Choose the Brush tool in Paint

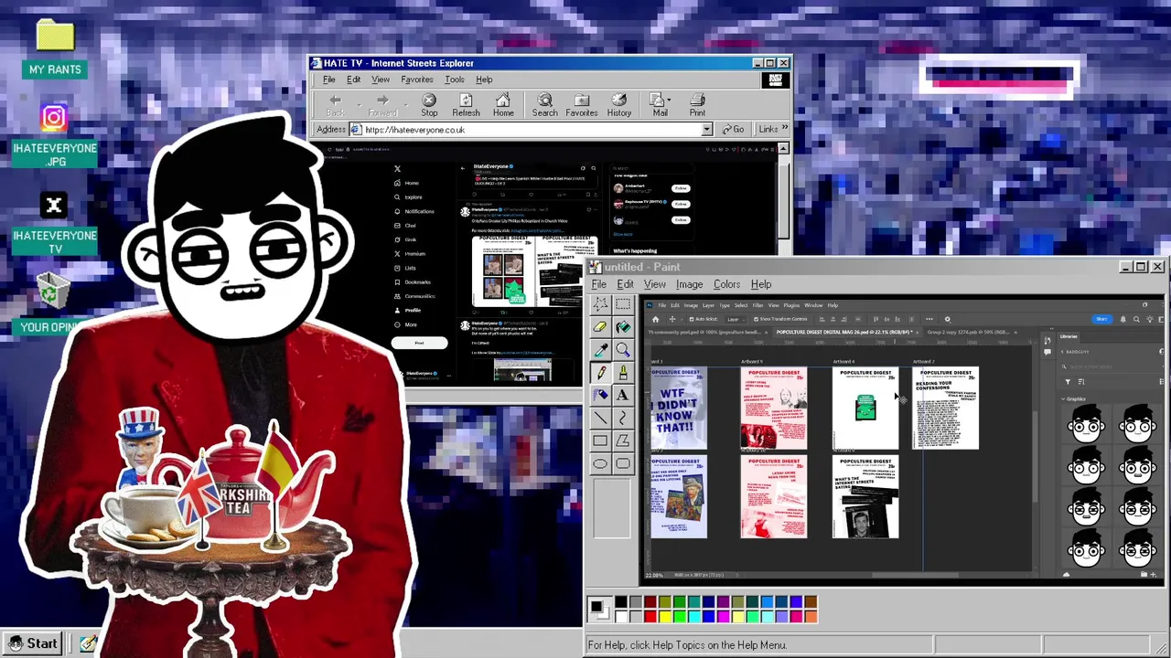[623, 373]
